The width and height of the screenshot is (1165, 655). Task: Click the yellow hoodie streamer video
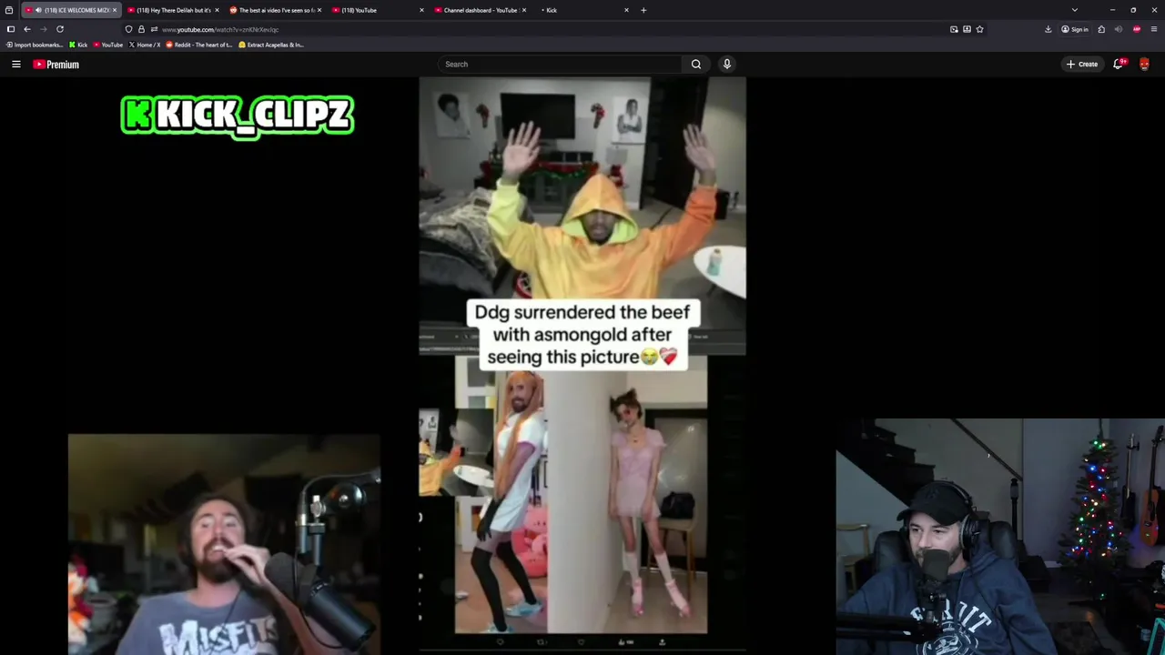tap(582, 188)
